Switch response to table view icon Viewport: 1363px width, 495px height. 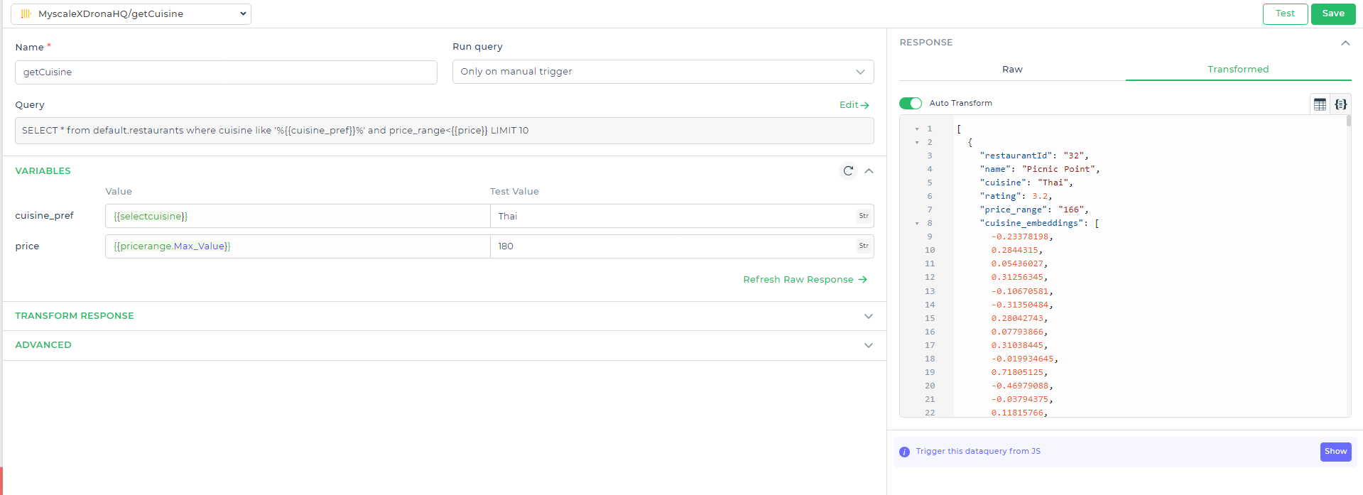pos(1320,104)
